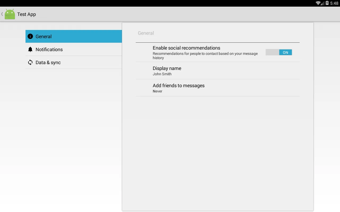Tap the battery icon in the status bar

(327, 3)
